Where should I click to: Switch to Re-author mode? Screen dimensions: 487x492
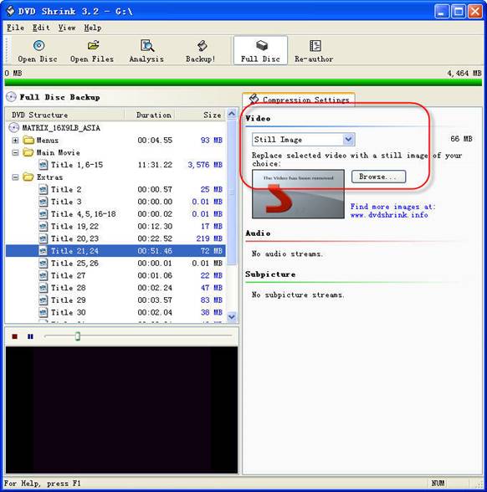(x=314, y=50)
